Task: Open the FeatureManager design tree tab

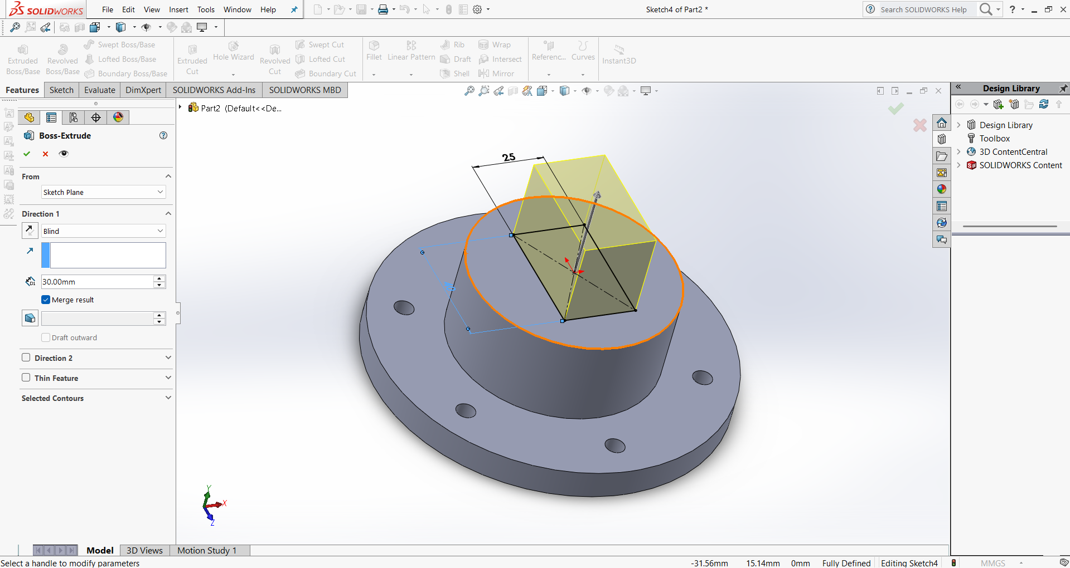Action: point(29,117)
